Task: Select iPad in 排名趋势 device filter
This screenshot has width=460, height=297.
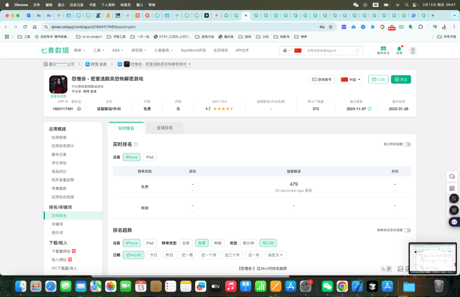Action: point(149,243)
